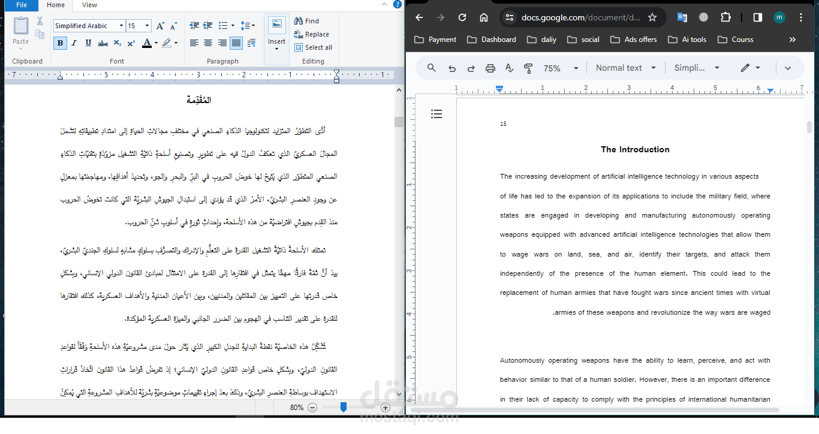Viewport: 819px width, 434px height.
Task: Click the search magnifier in Google Docs toolbar
Action: (432, 68)
